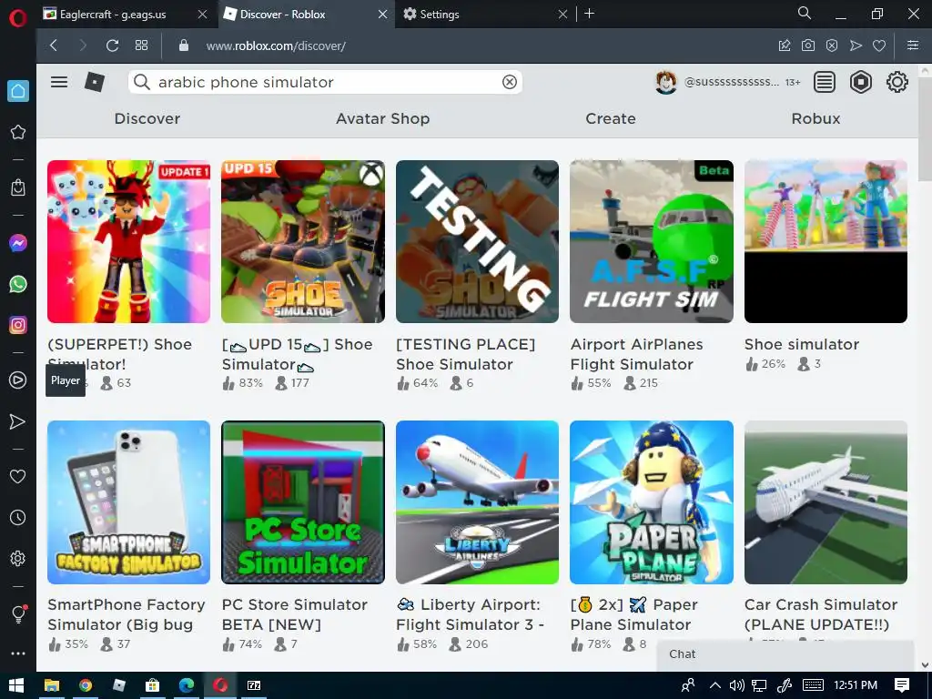Open A.F.S.F Flight Sim thumbnail

(x=652, y=241)
